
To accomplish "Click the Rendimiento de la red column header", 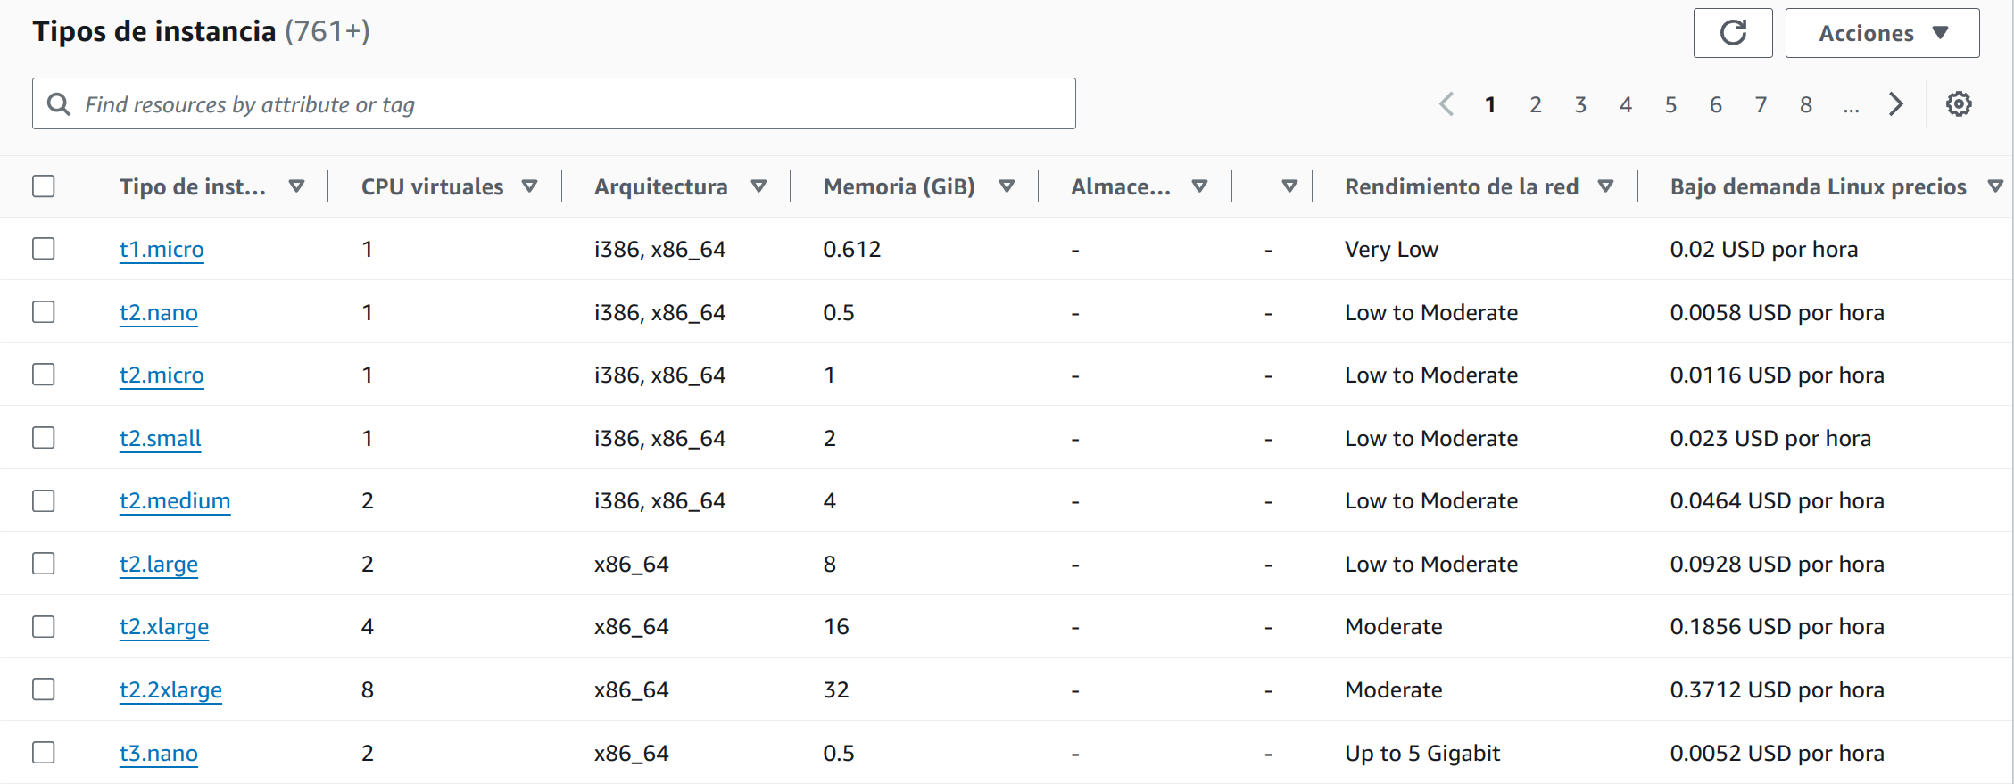I will point(1462,186).
